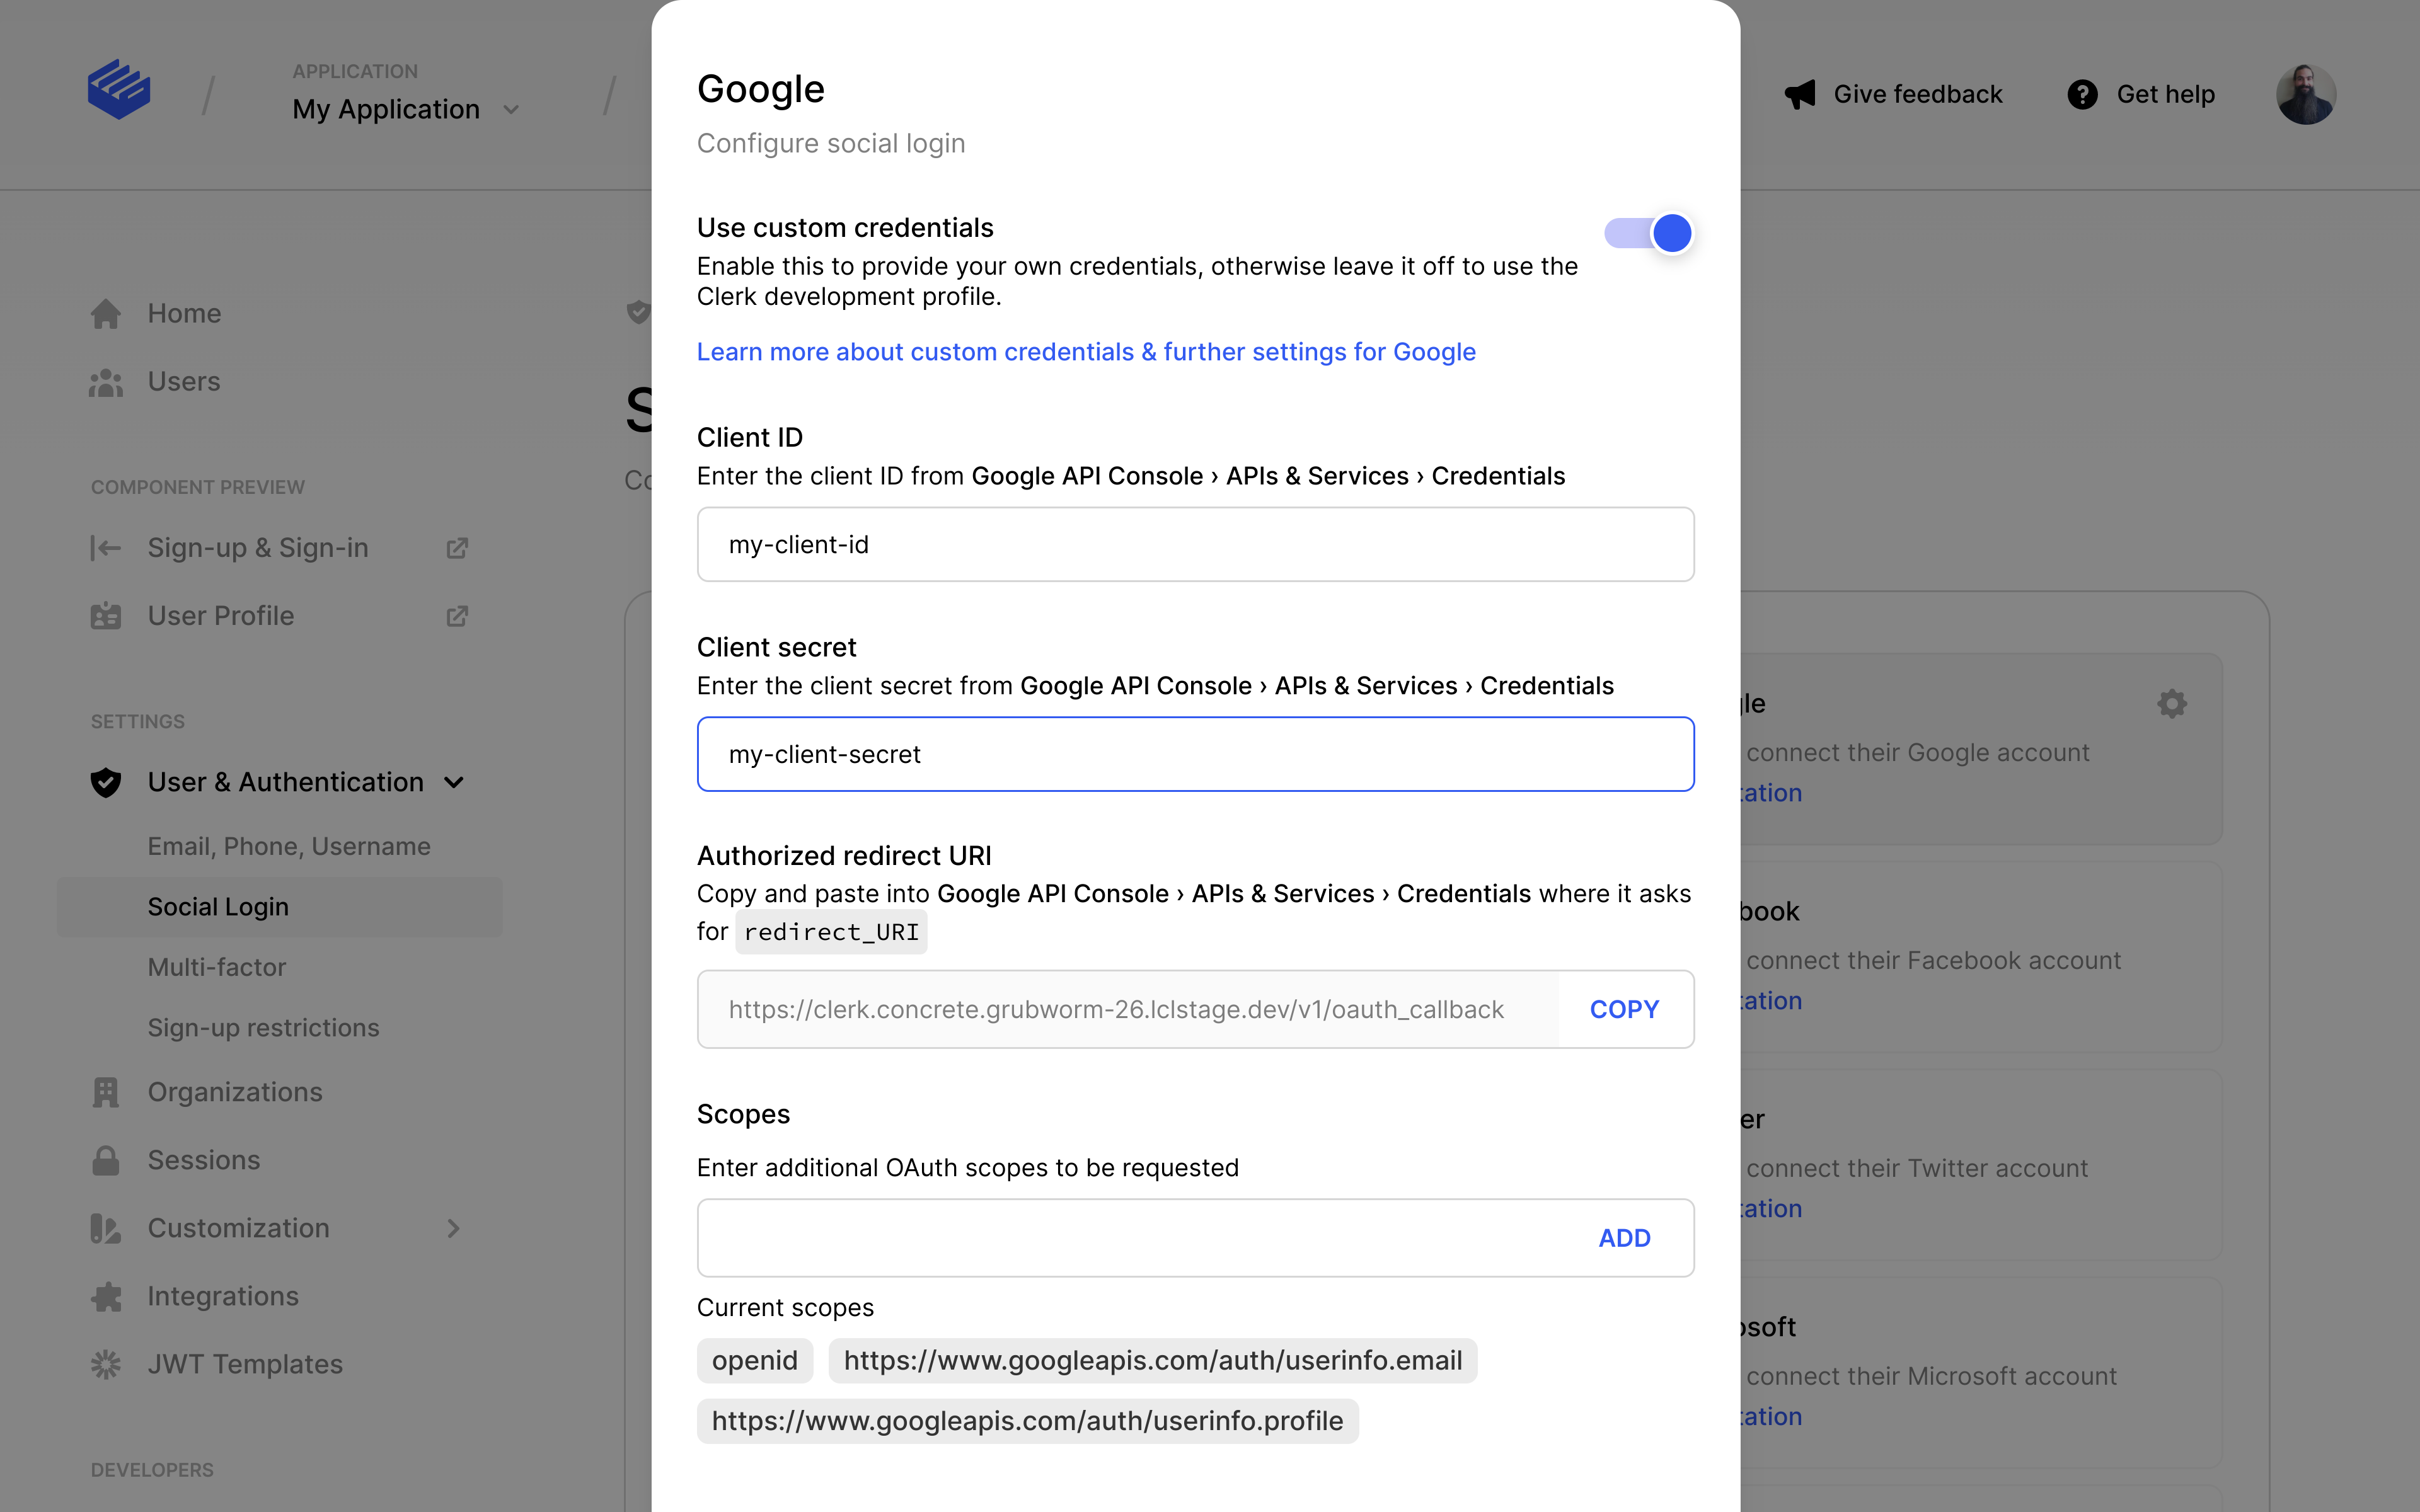Open Sessions settings

click(204, 1160)
